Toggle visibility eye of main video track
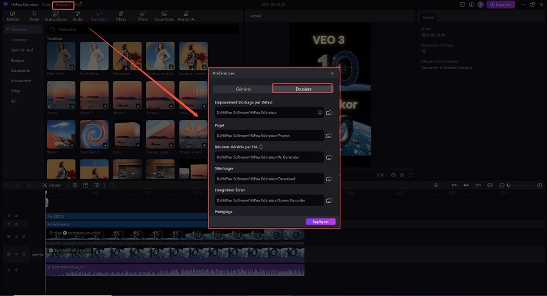The height and width of the screenshot is (296, 547). coord(16,254)
